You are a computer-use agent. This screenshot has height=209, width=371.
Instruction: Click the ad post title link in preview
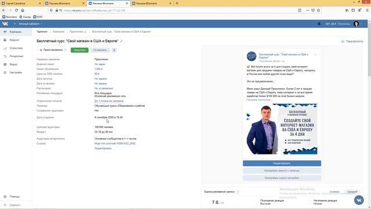283,56
